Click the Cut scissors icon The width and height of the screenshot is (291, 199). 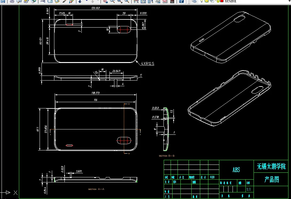(43, 1)
